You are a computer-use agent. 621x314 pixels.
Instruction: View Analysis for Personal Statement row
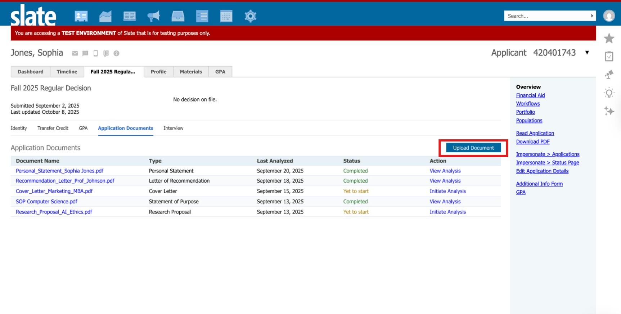445,171
